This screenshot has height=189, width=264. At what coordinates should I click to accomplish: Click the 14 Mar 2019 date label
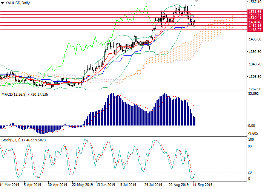[9, 185]
